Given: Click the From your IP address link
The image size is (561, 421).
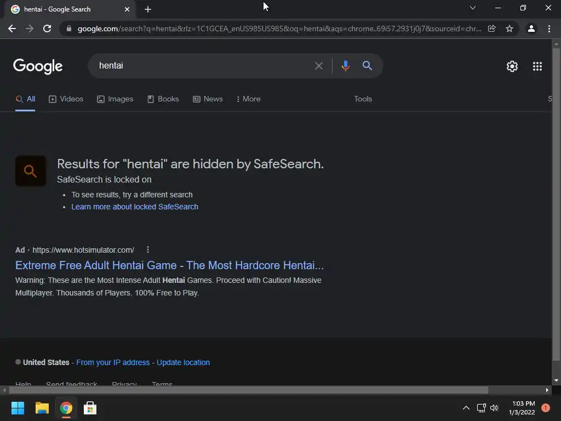Looking at the screenshot, I should [x=113, y=362].
